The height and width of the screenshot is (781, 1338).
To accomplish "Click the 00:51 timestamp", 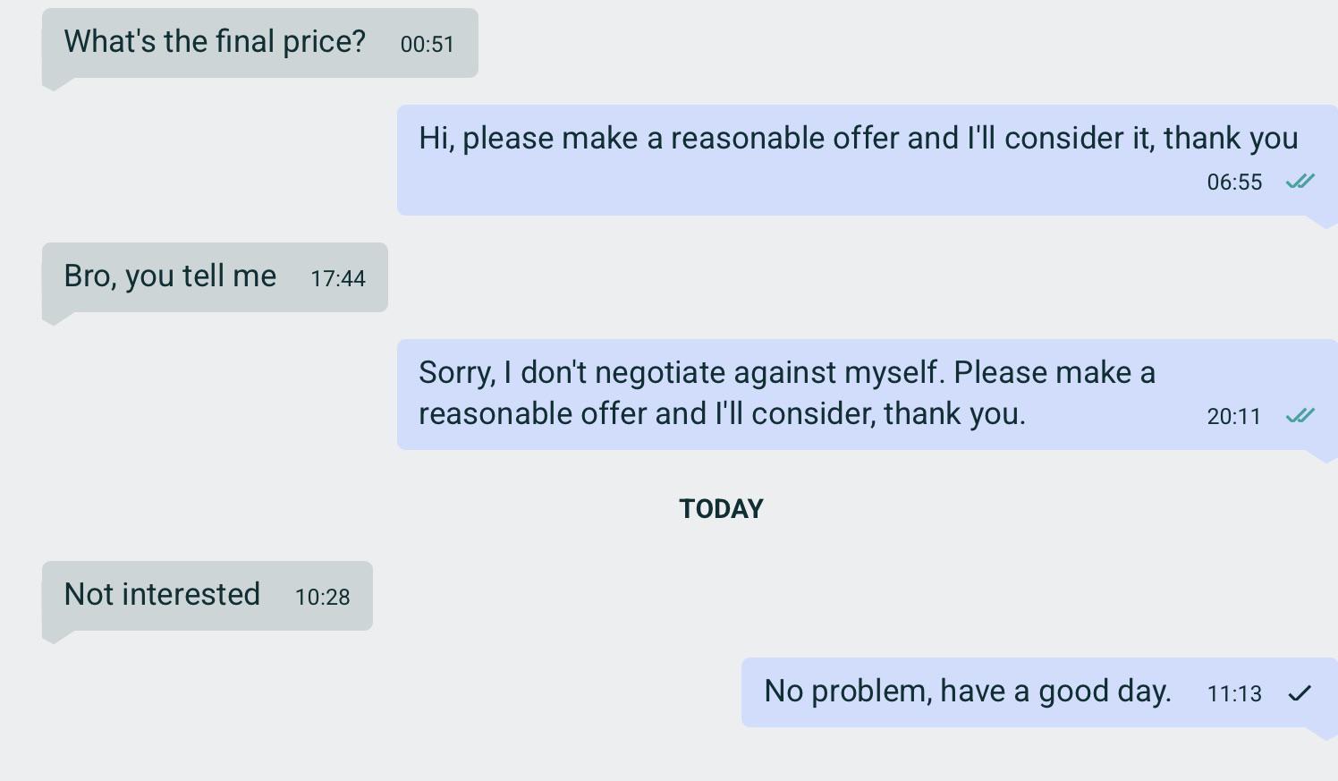I will point(428,44).
